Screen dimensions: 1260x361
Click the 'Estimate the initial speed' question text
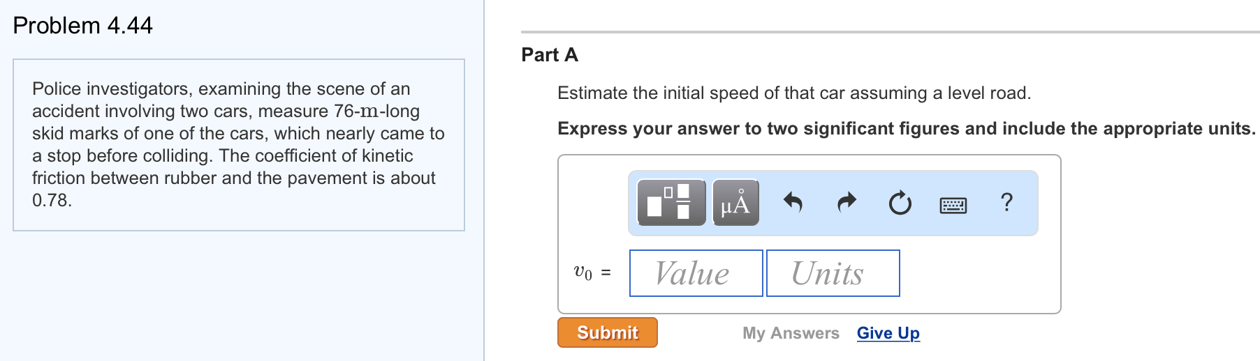click(x=793, y=93)
